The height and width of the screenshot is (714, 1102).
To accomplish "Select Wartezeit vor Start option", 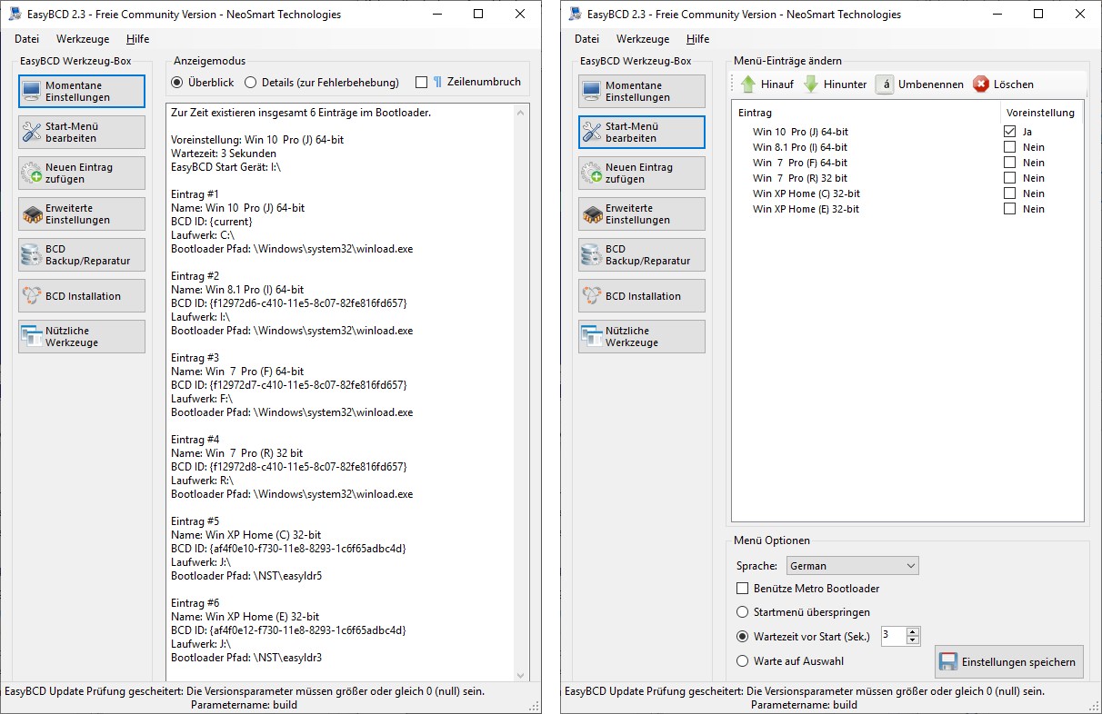I will tap(743, 636).
